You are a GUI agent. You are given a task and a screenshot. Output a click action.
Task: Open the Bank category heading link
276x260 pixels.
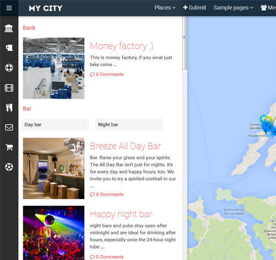click(29, 28)
